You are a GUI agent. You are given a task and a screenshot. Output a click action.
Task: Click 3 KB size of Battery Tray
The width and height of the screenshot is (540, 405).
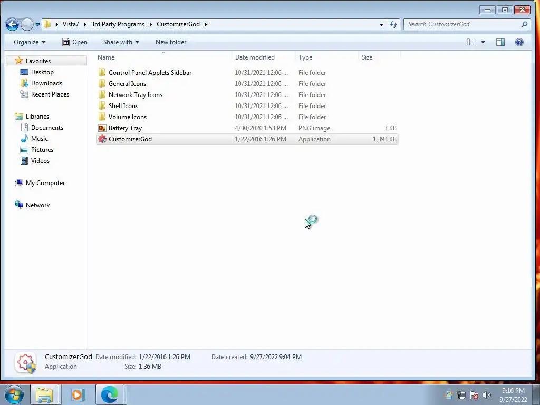click(x=390, y=128)
